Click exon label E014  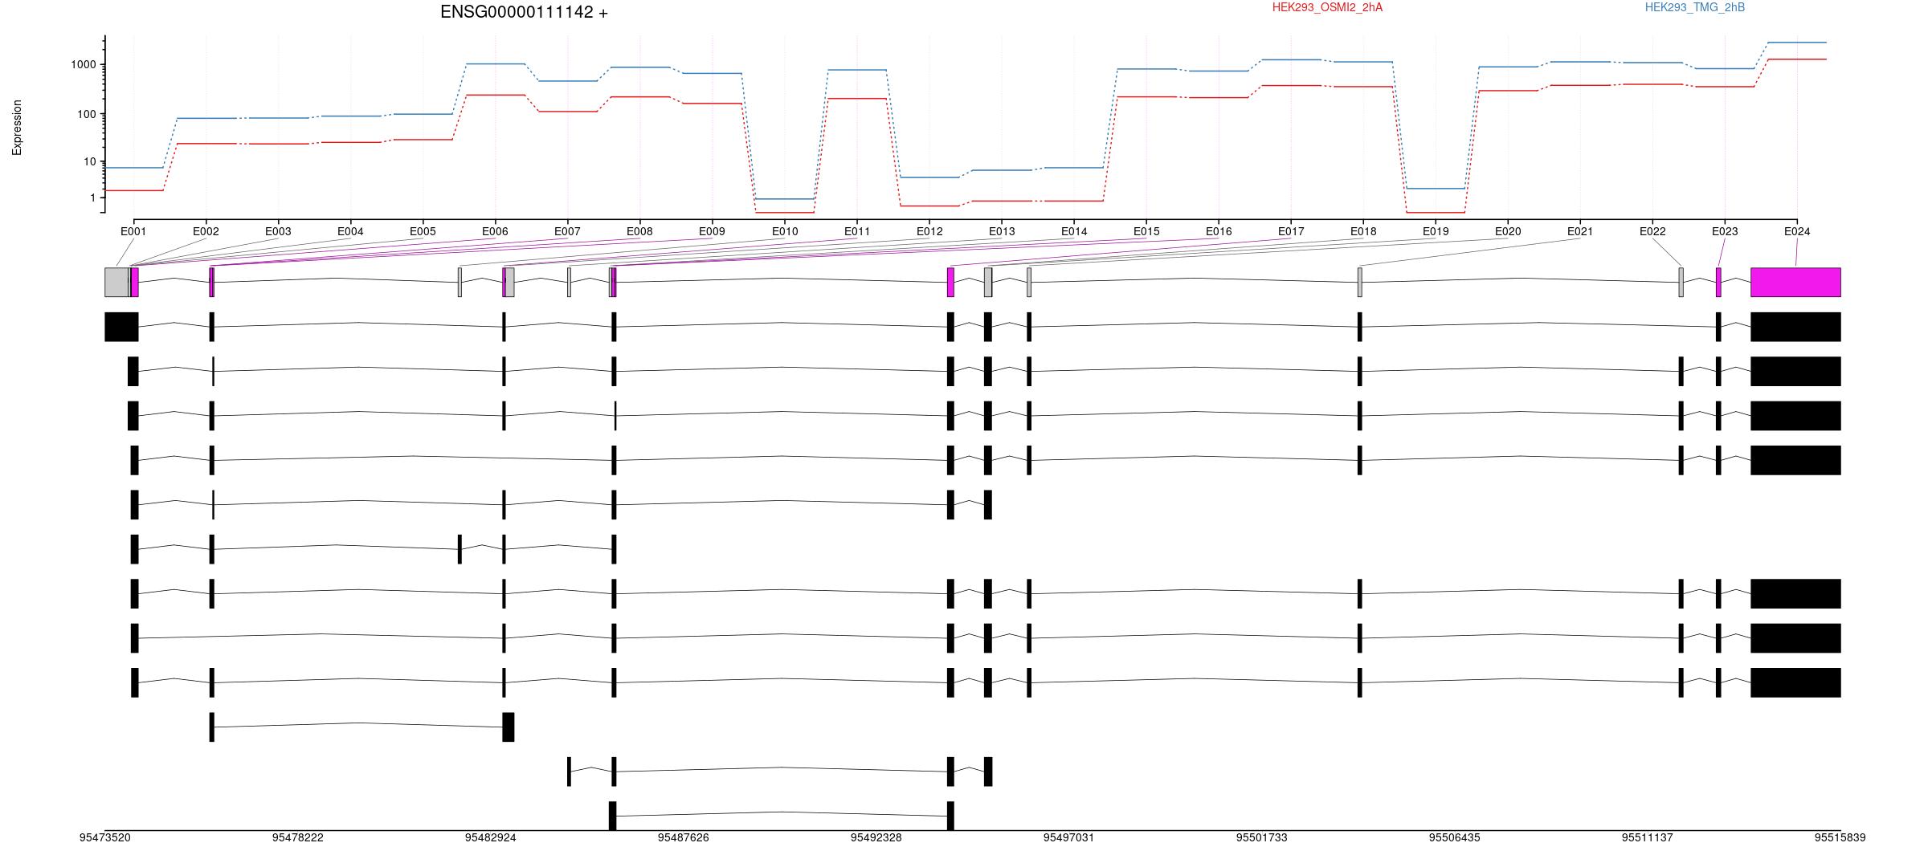coord(1074,231)
